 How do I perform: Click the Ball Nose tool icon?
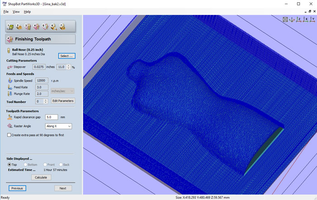[9, 51]
